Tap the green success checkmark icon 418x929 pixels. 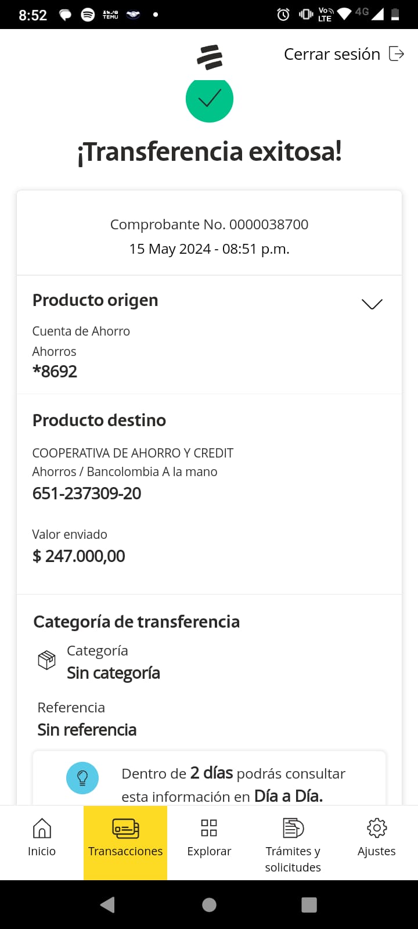[210, 99]
